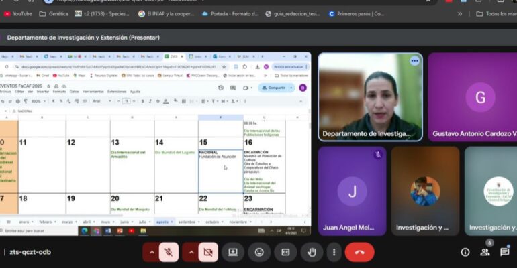The image size is (517, 268).
Task: Open text color picker in toolbar
Action: 167,101
